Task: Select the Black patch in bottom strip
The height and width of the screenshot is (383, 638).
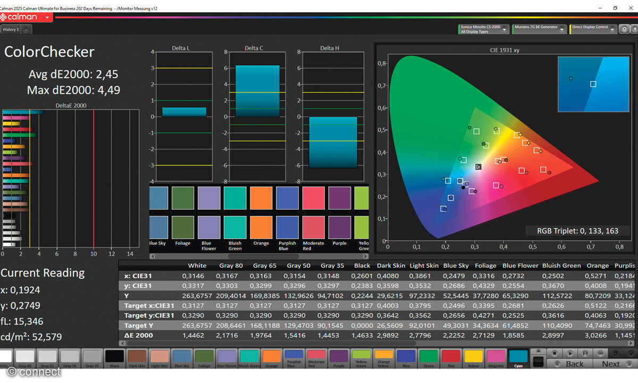Action: pyautogui.click(x=114, y=358)
